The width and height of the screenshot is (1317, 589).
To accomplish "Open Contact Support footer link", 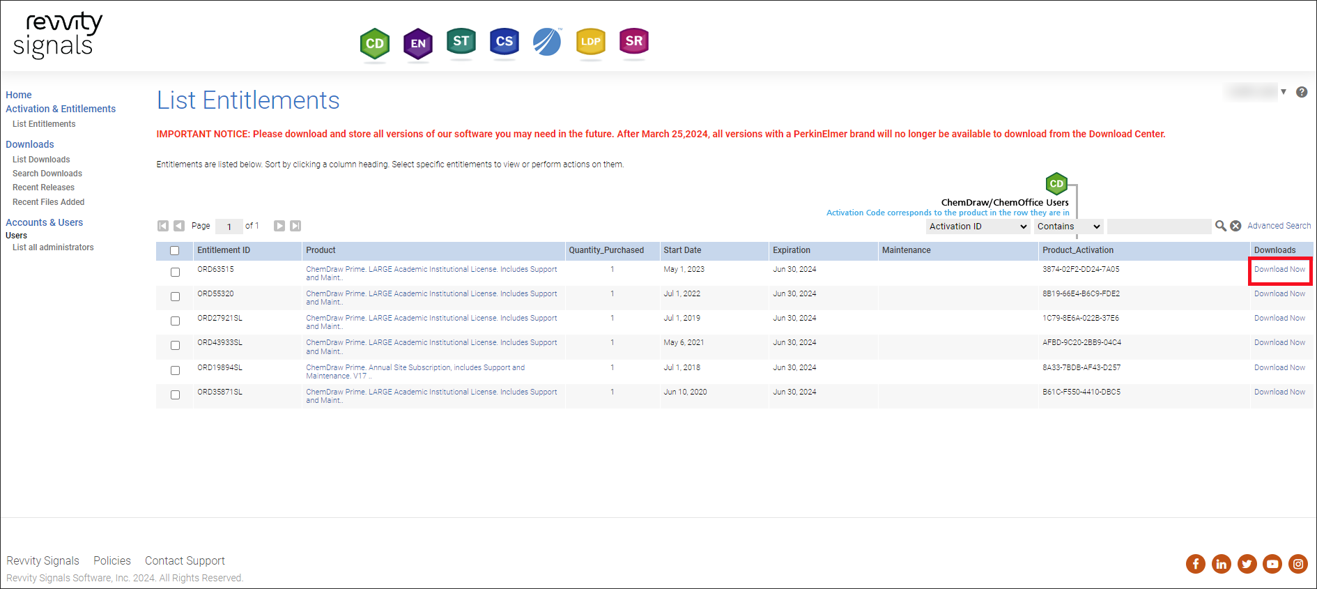I will point(185,560).
